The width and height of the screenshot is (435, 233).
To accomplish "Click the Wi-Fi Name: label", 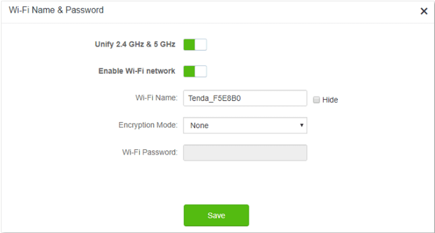I will pos(156,98).
